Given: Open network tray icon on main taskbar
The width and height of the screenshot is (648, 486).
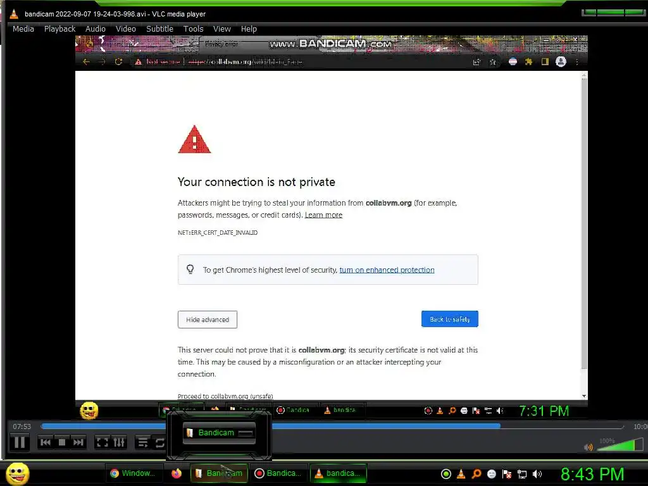Looking at the screenshot, I should point(522,474).
